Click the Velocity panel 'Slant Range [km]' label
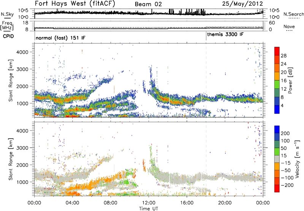 pos(11,159)
